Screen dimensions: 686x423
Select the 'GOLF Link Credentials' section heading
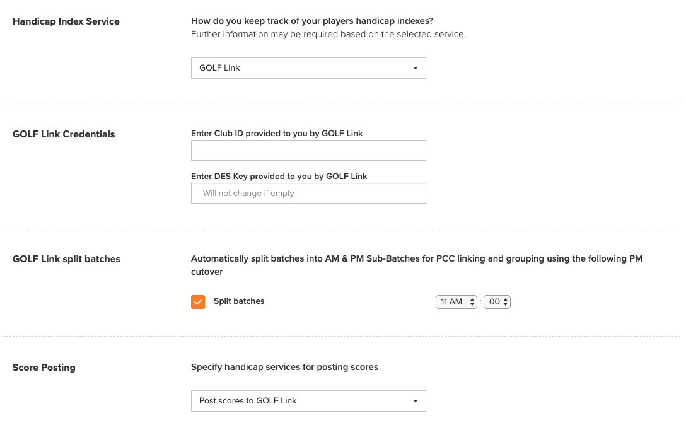[x=64, y=134]
